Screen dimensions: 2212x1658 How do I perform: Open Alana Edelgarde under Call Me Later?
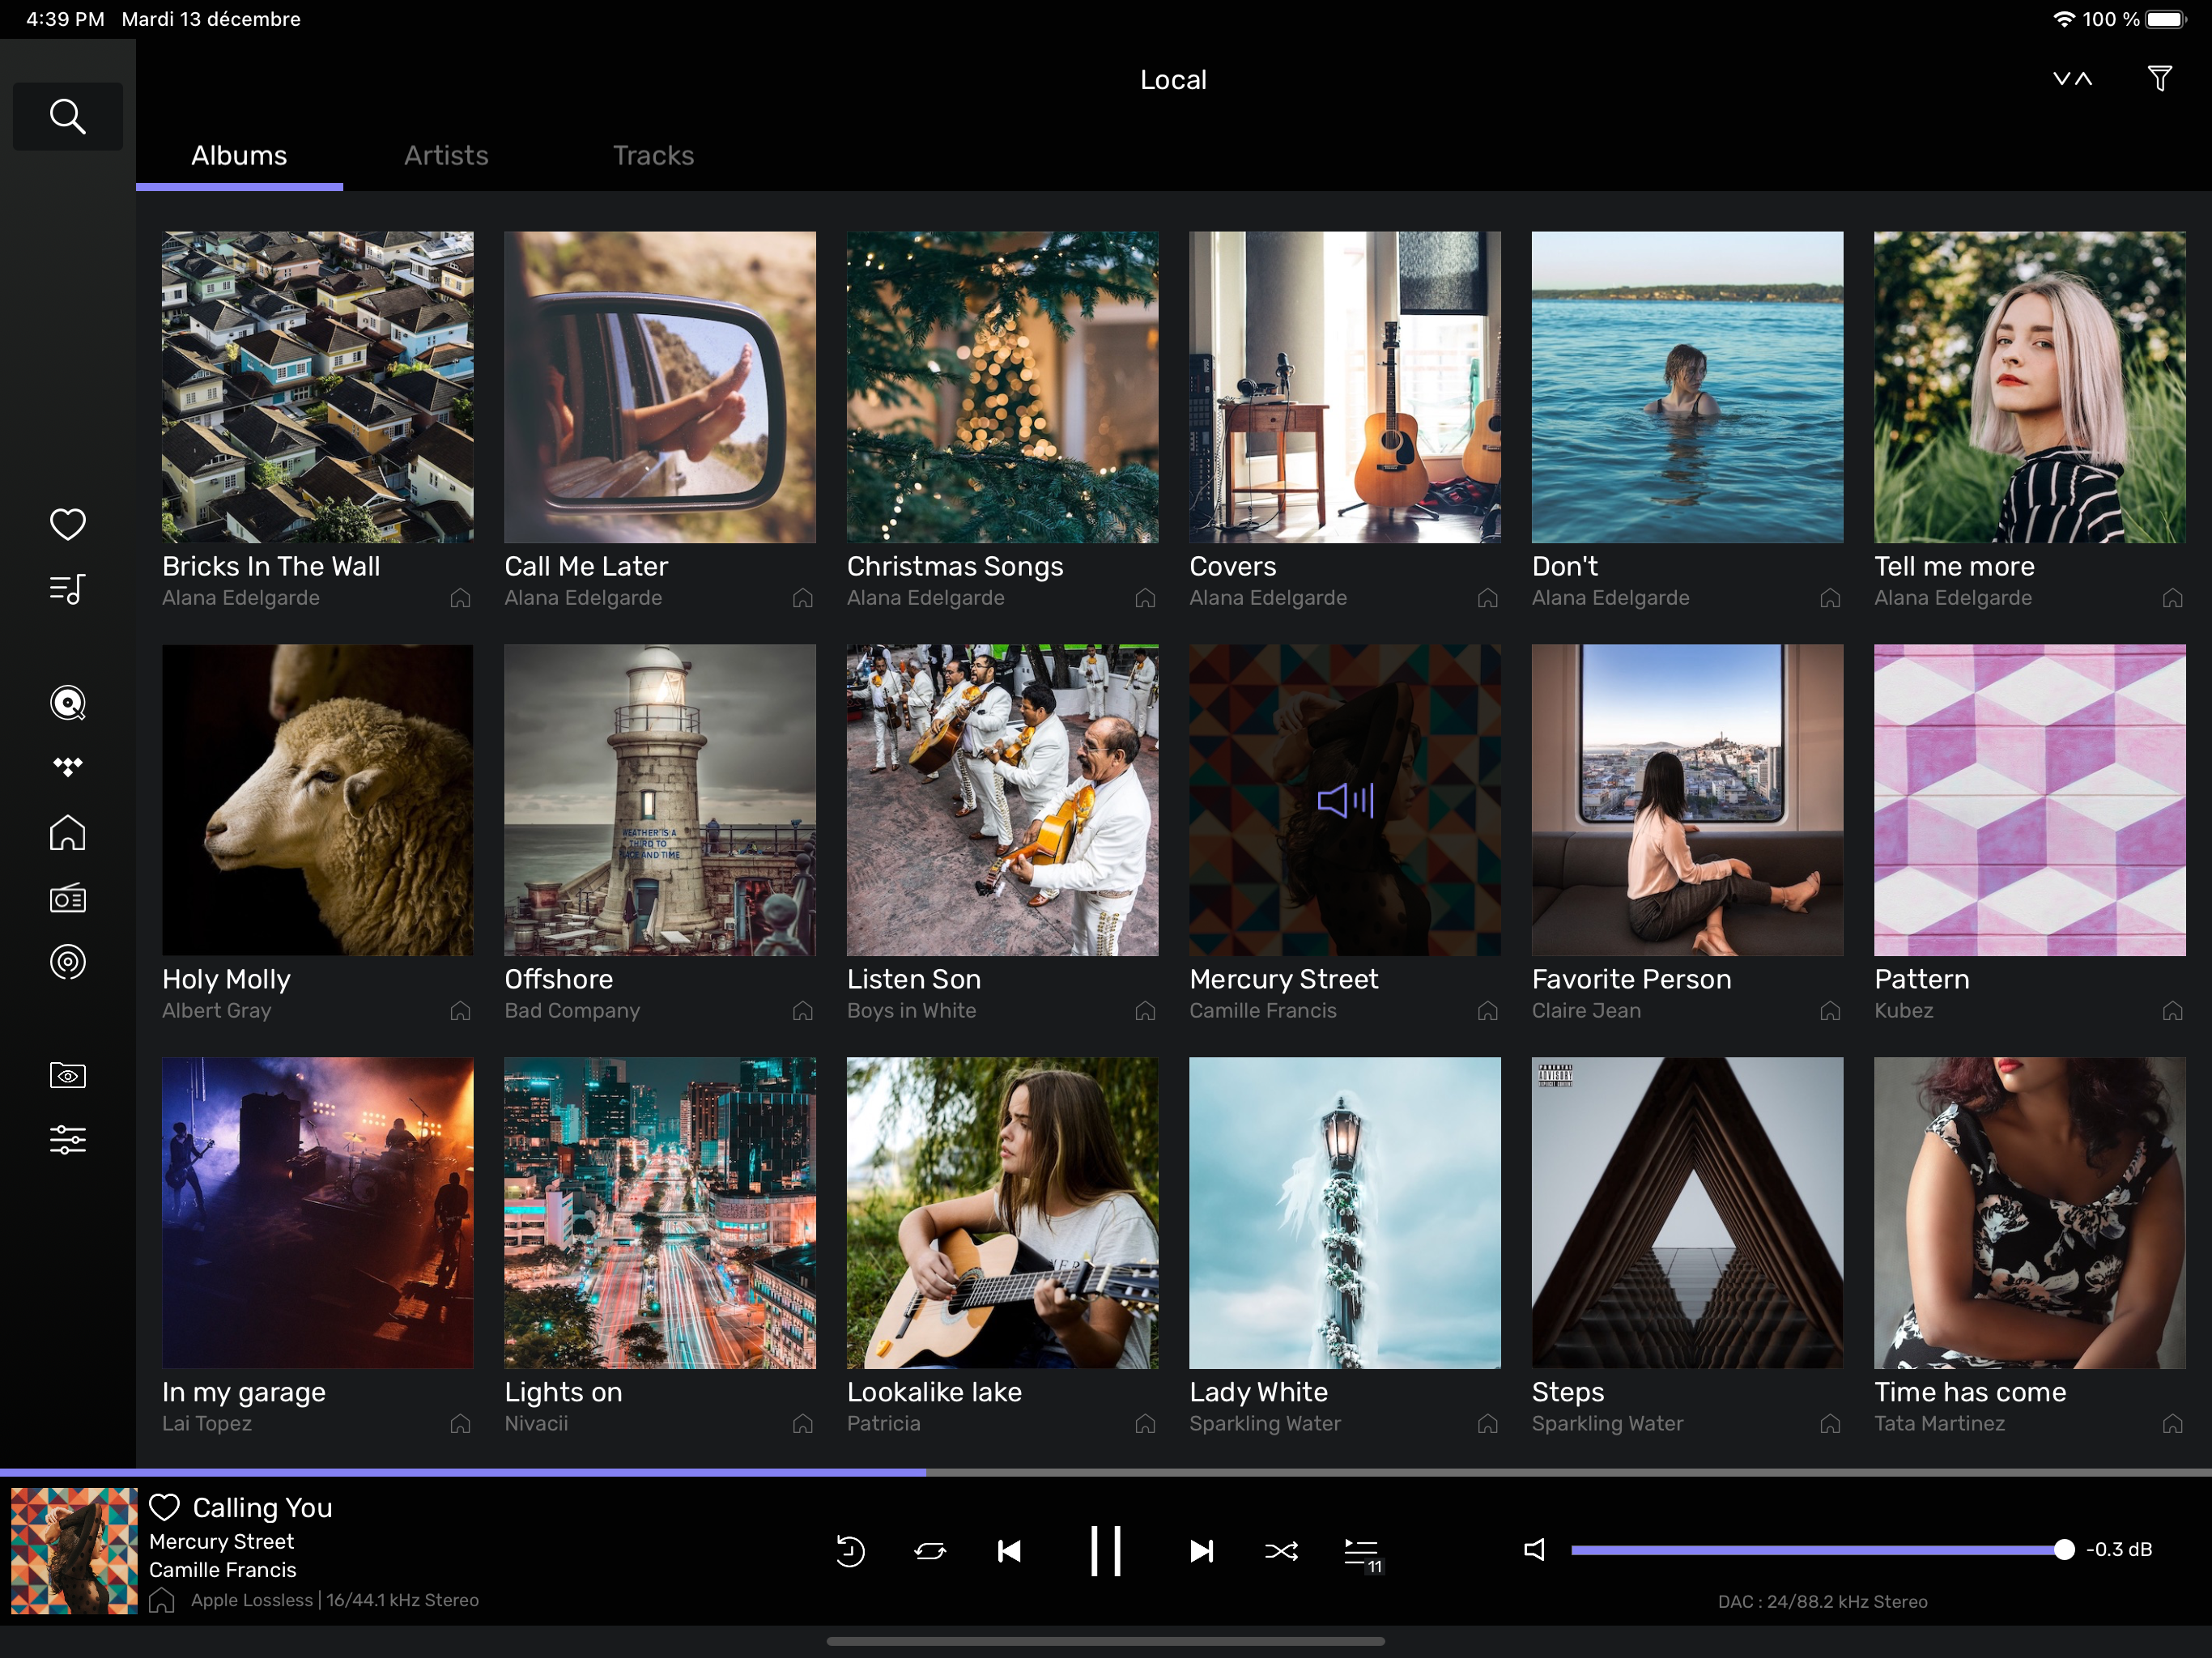coord(583,598)
